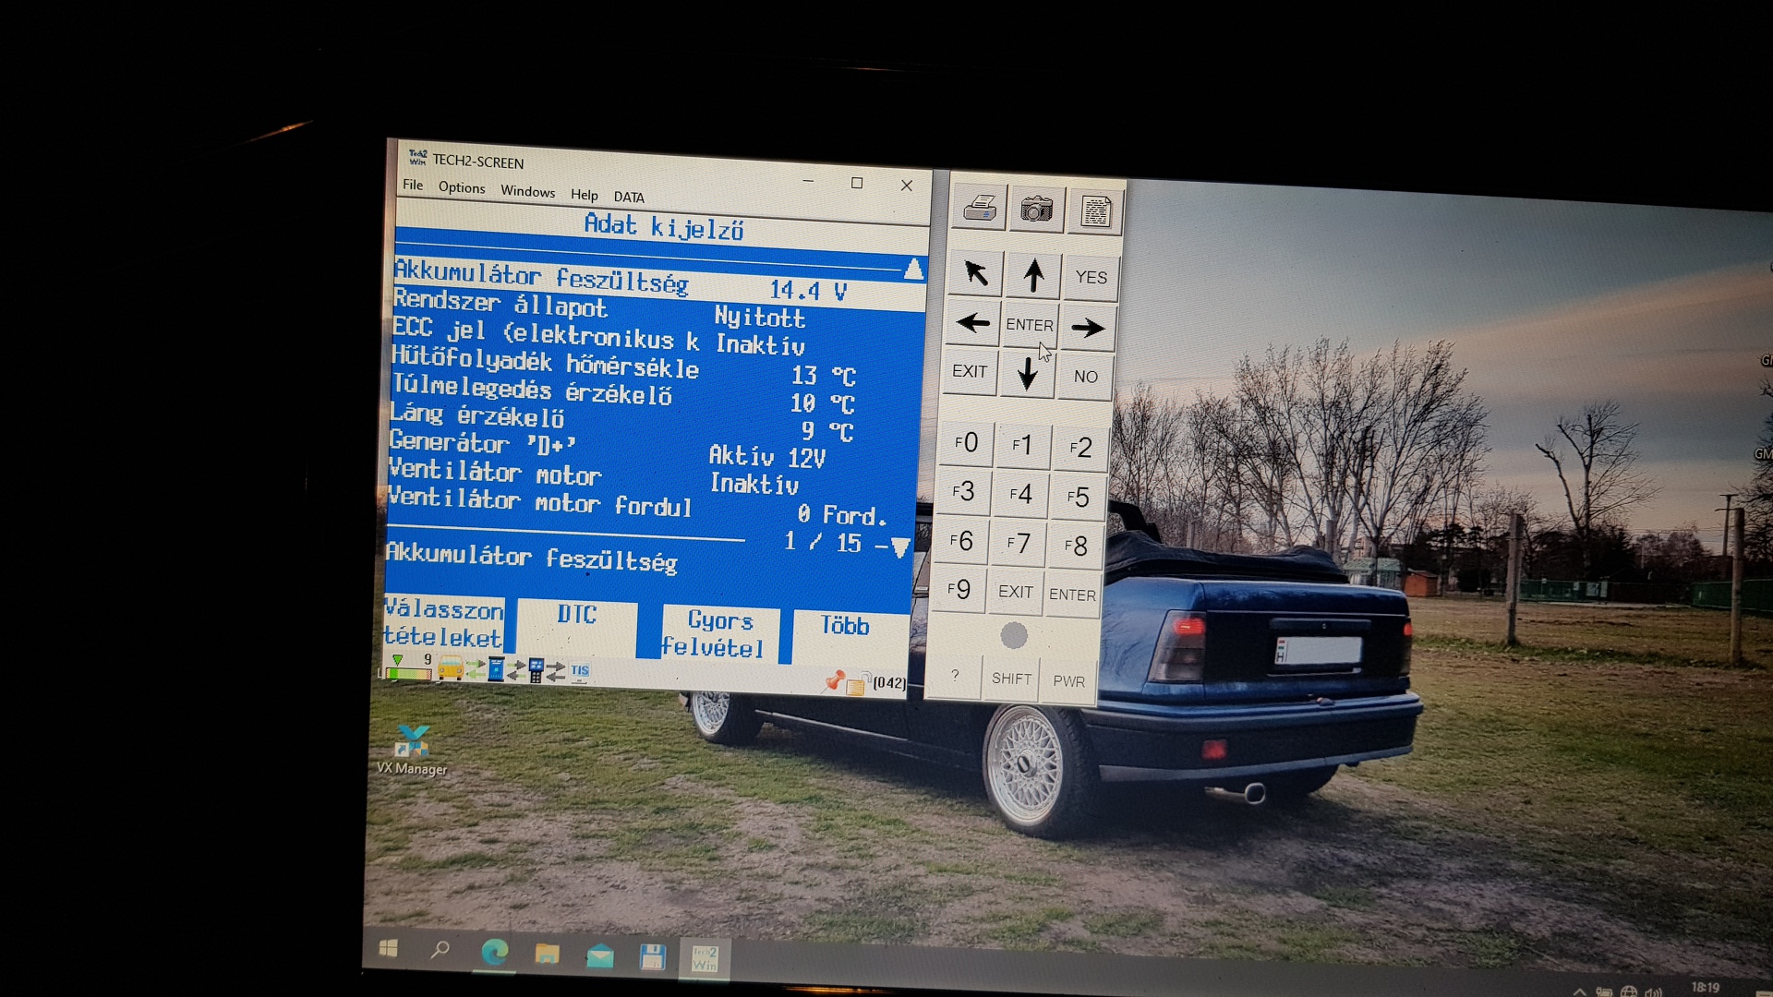The image size is (1773, 997).
Task: Click the green signal level bar
Action: [410, 674]
